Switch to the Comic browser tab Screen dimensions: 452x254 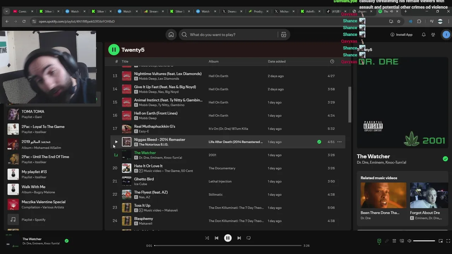pyautogui.click(x=24, y=11)
